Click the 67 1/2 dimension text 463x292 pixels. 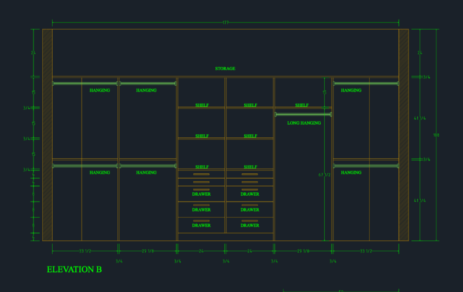point(324,175)
